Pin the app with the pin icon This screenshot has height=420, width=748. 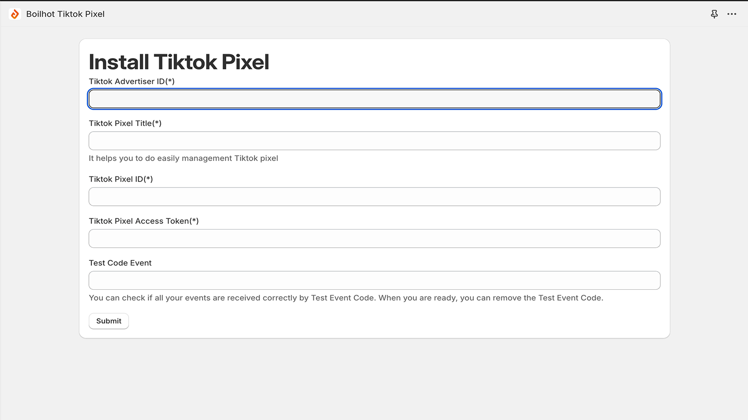click(714, 14)
